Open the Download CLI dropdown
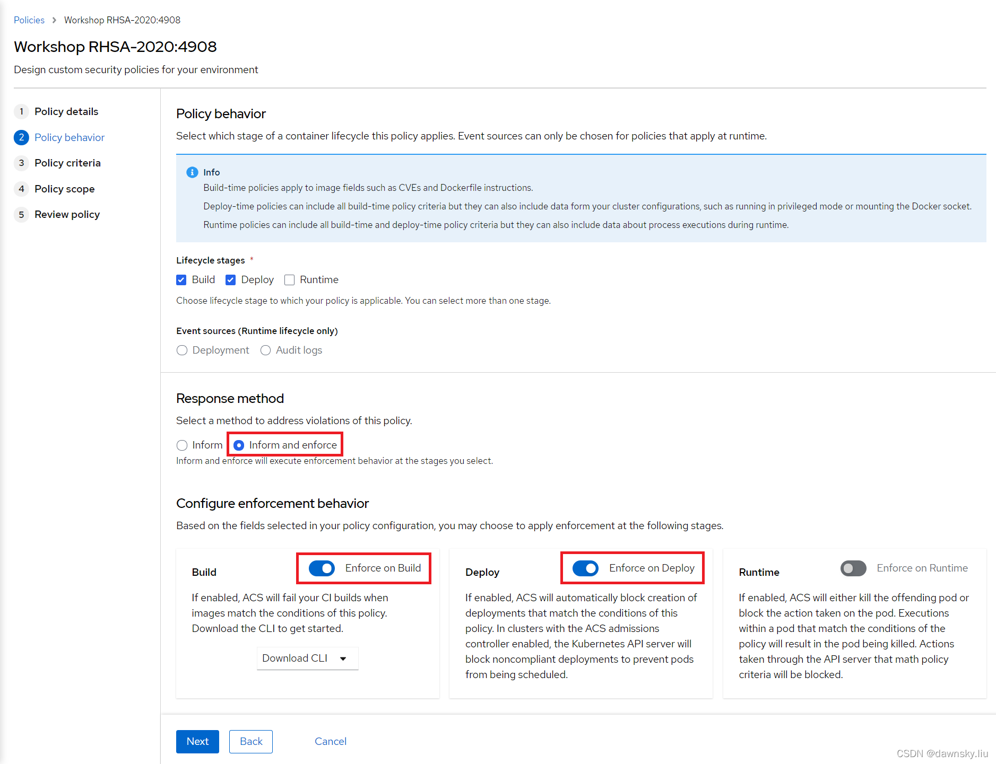Screen dimensions: 996x764 [307, 658]
